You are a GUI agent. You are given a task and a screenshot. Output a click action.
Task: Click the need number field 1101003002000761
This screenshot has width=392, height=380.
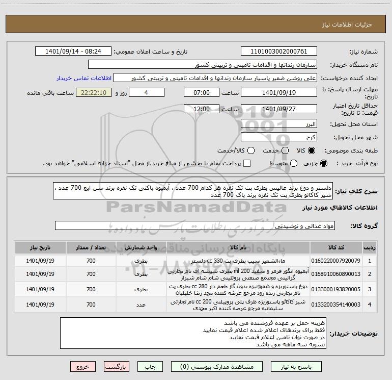pos(279,52)
